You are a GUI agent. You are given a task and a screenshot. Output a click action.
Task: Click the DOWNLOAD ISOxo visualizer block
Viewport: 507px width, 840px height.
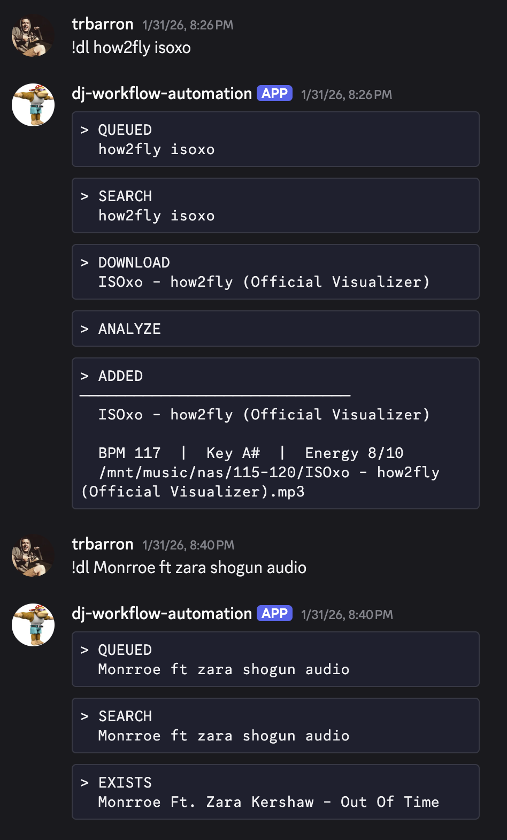click(275, 272)
